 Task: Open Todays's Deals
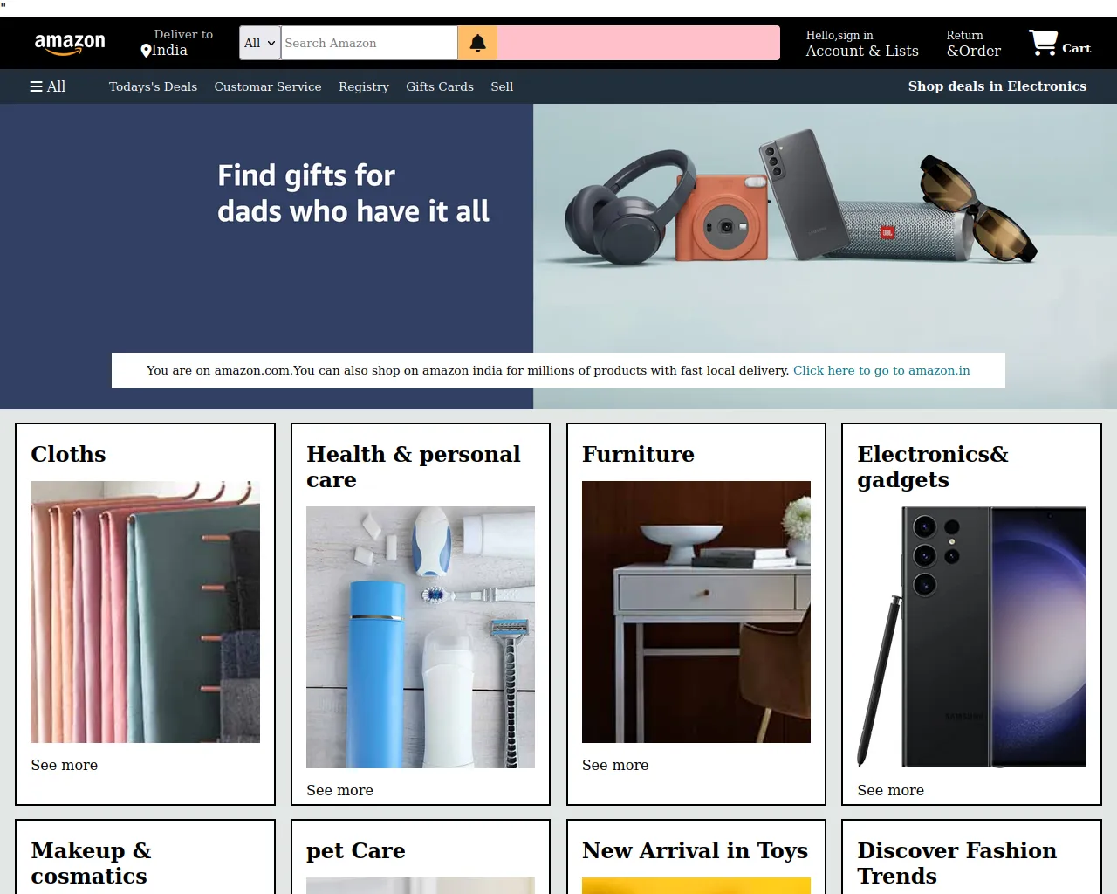tap(153, 86)
